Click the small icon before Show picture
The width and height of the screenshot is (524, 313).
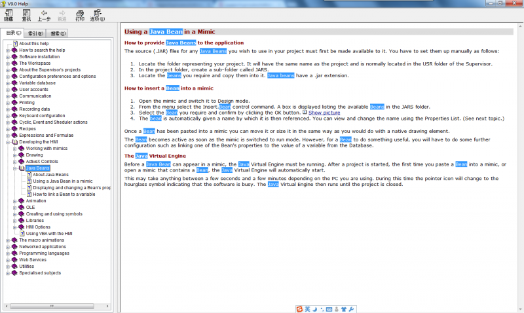click(305, 112)
